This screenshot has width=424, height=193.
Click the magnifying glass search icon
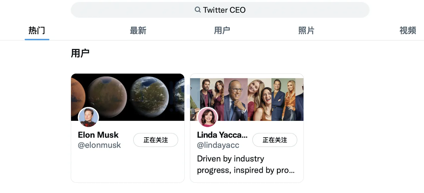(x=198, y=10)
